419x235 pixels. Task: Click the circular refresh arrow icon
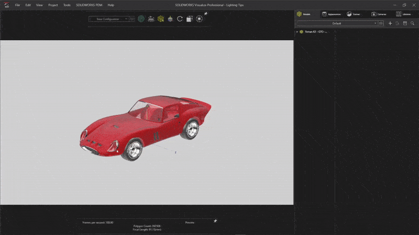pos(180,19)
